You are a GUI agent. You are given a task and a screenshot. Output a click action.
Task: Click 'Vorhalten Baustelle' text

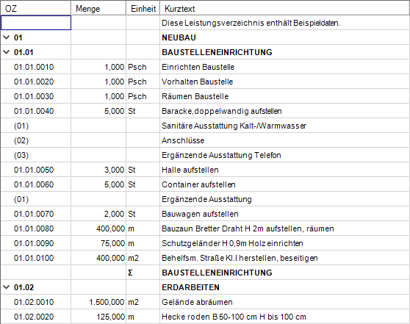(x=197, y=82)
